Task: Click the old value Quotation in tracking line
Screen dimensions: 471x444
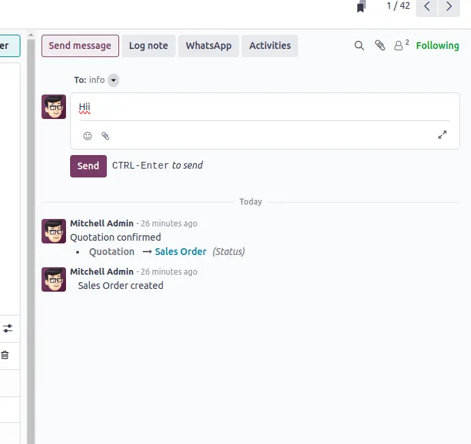Action: point(112,252)
